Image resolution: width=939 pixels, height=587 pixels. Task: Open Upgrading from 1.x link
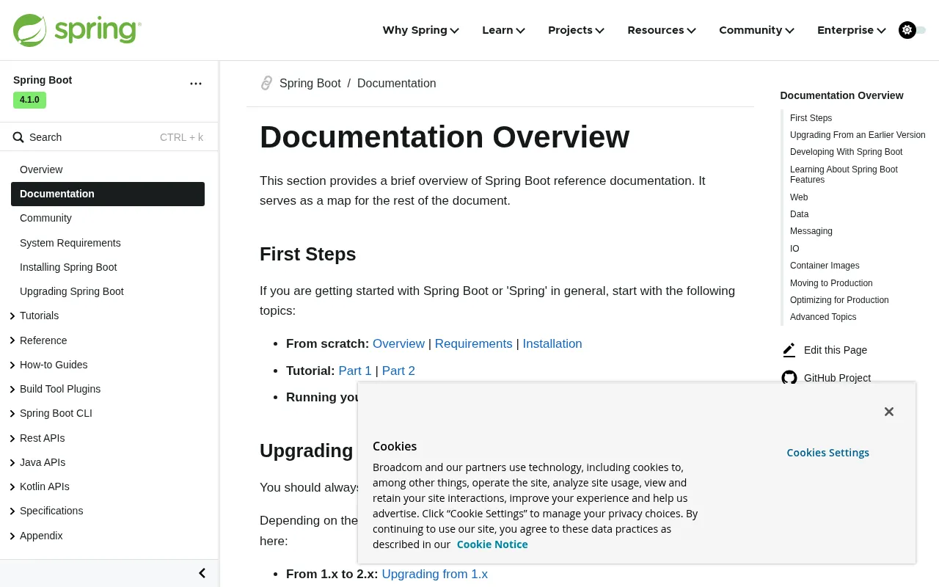[435, 574]
